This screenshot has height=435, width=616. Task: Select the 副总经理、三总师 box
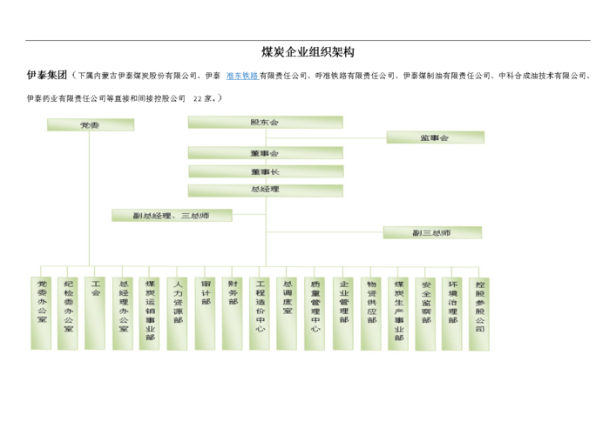172,216
